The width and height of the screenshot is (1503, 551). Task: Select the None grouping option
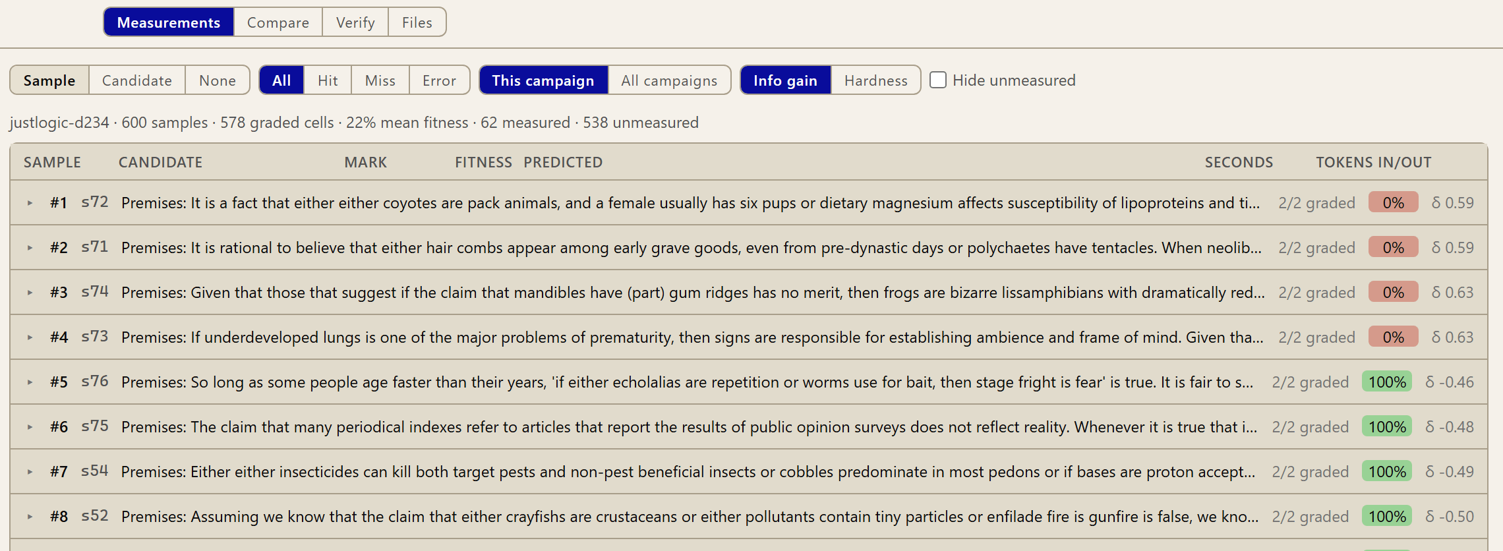[x=218, y=80]
